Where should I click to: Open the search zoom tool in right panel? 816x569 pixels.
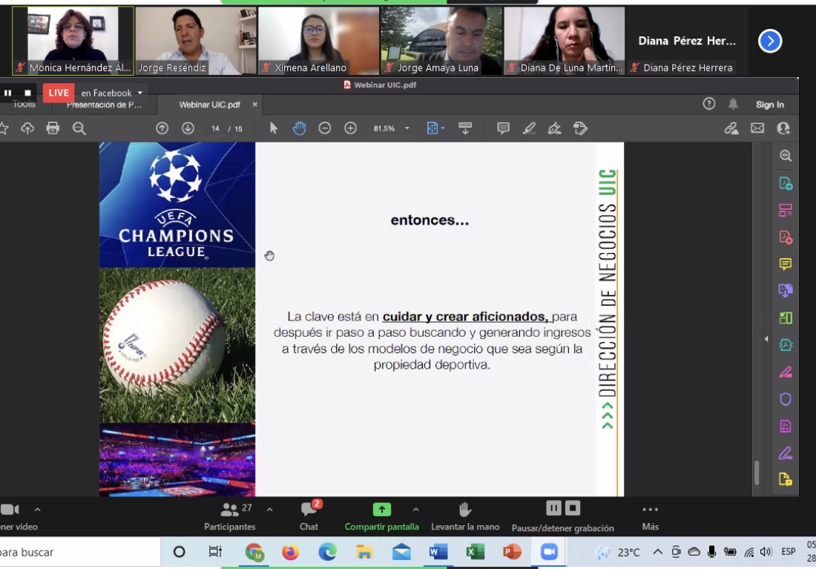786,156
